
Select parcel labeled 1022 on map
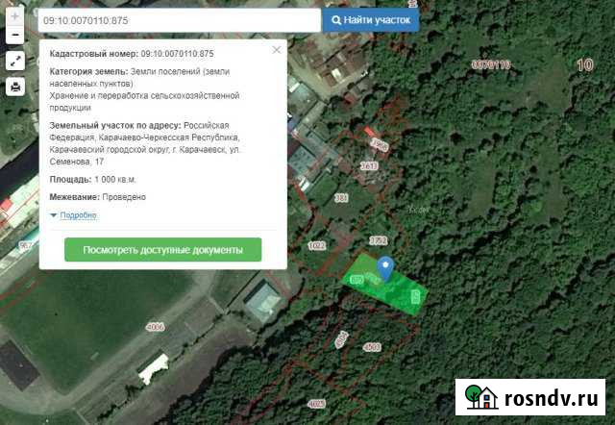click(317, 246)
